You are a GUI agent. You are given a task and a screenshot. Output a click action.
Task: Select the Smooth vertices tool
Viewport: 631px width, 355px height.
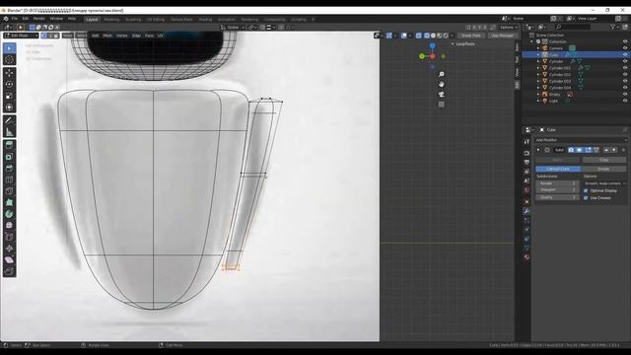pyautogui.click(x=9, y=226)
